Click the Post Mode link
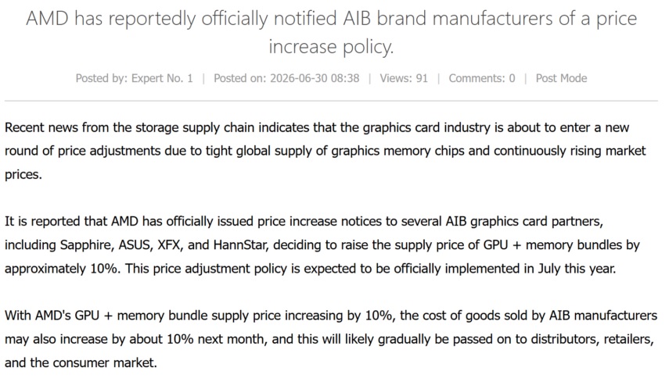Viewport: 669px width, 378px height. tap(561, 78)
